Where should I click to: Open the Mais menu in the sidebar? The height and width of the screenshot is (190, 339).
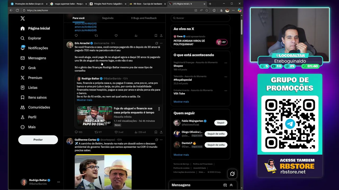click(28, 127)
